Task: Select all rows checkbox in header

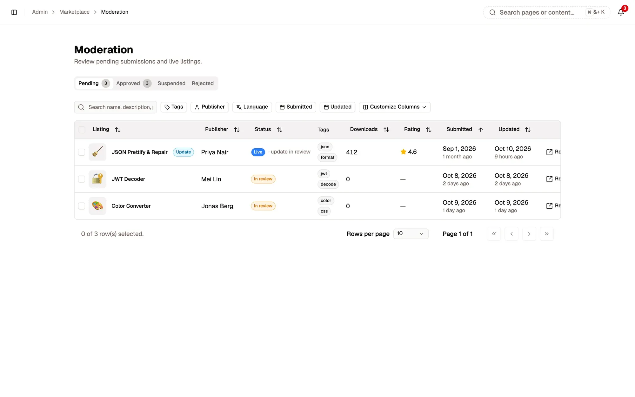Action: coord(82,130)
